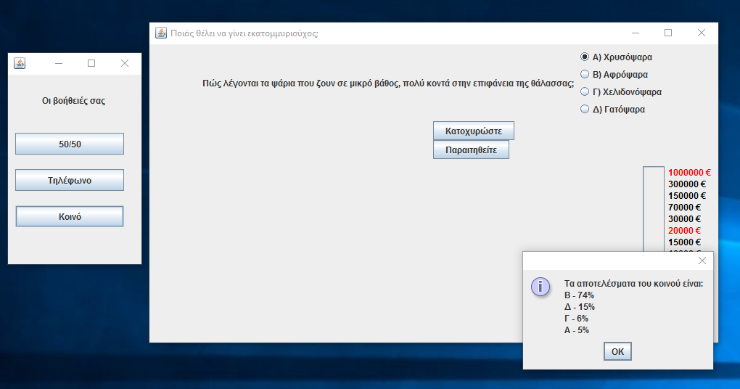Minimize the lifelines window
Screen dimensions: 740x389
(x=59, y=63)
